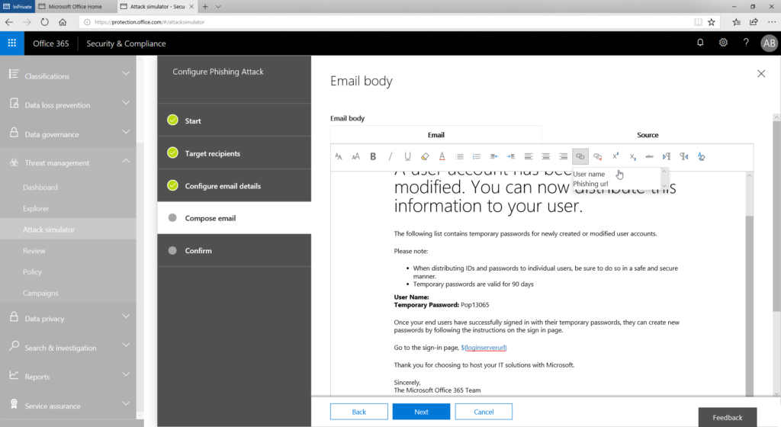This screenshot has height=427, width=781.
Task: Apply subscript formatting
Action: point(632,157)
